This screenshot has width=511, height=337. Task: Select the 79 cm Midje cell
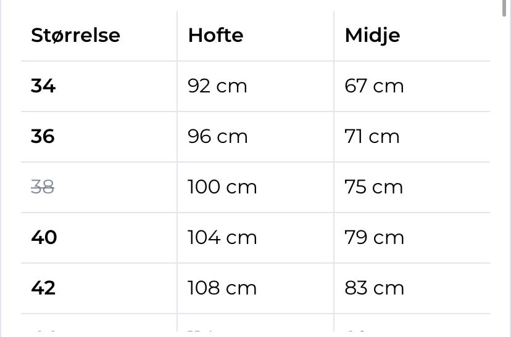(x=375, y=237)
